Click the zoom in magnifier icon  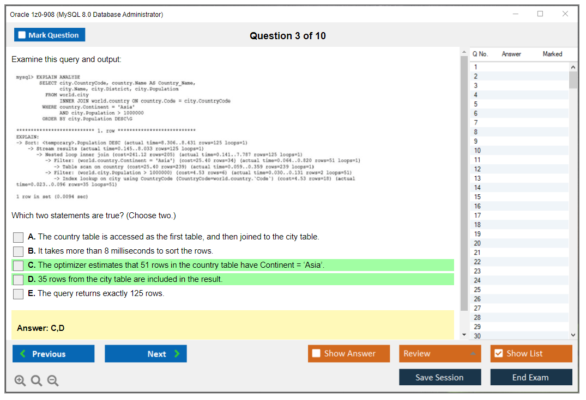pyautogui.click(x=20, y=380)
